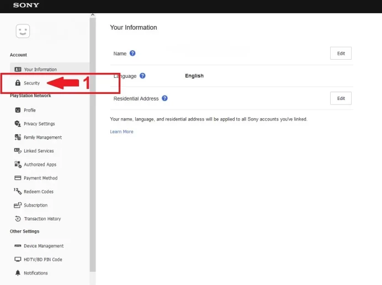The width and height of the screenshot is (382, 285).
Task: Click the Other Settings section heading
Action: pyautogui.click(x=24, y=231)
